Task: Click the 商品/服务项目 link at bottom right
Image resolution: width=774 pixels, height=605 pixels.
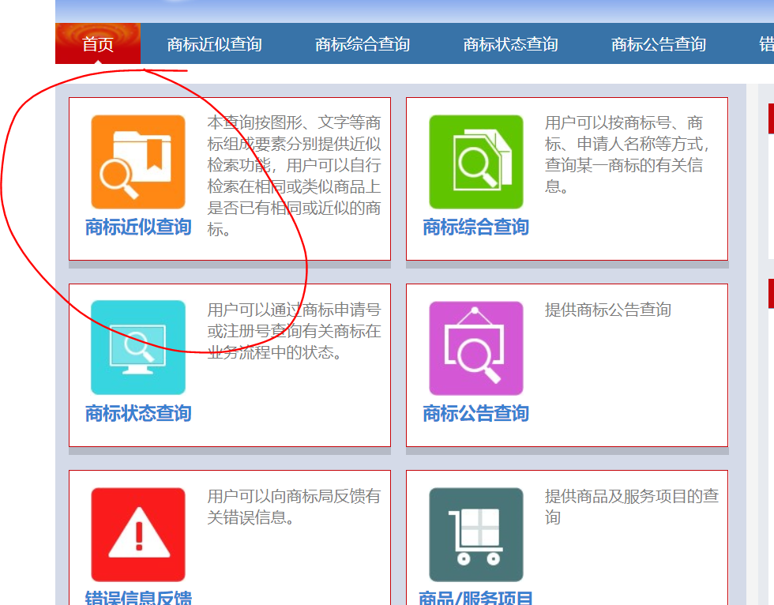Action: point(475,598)
